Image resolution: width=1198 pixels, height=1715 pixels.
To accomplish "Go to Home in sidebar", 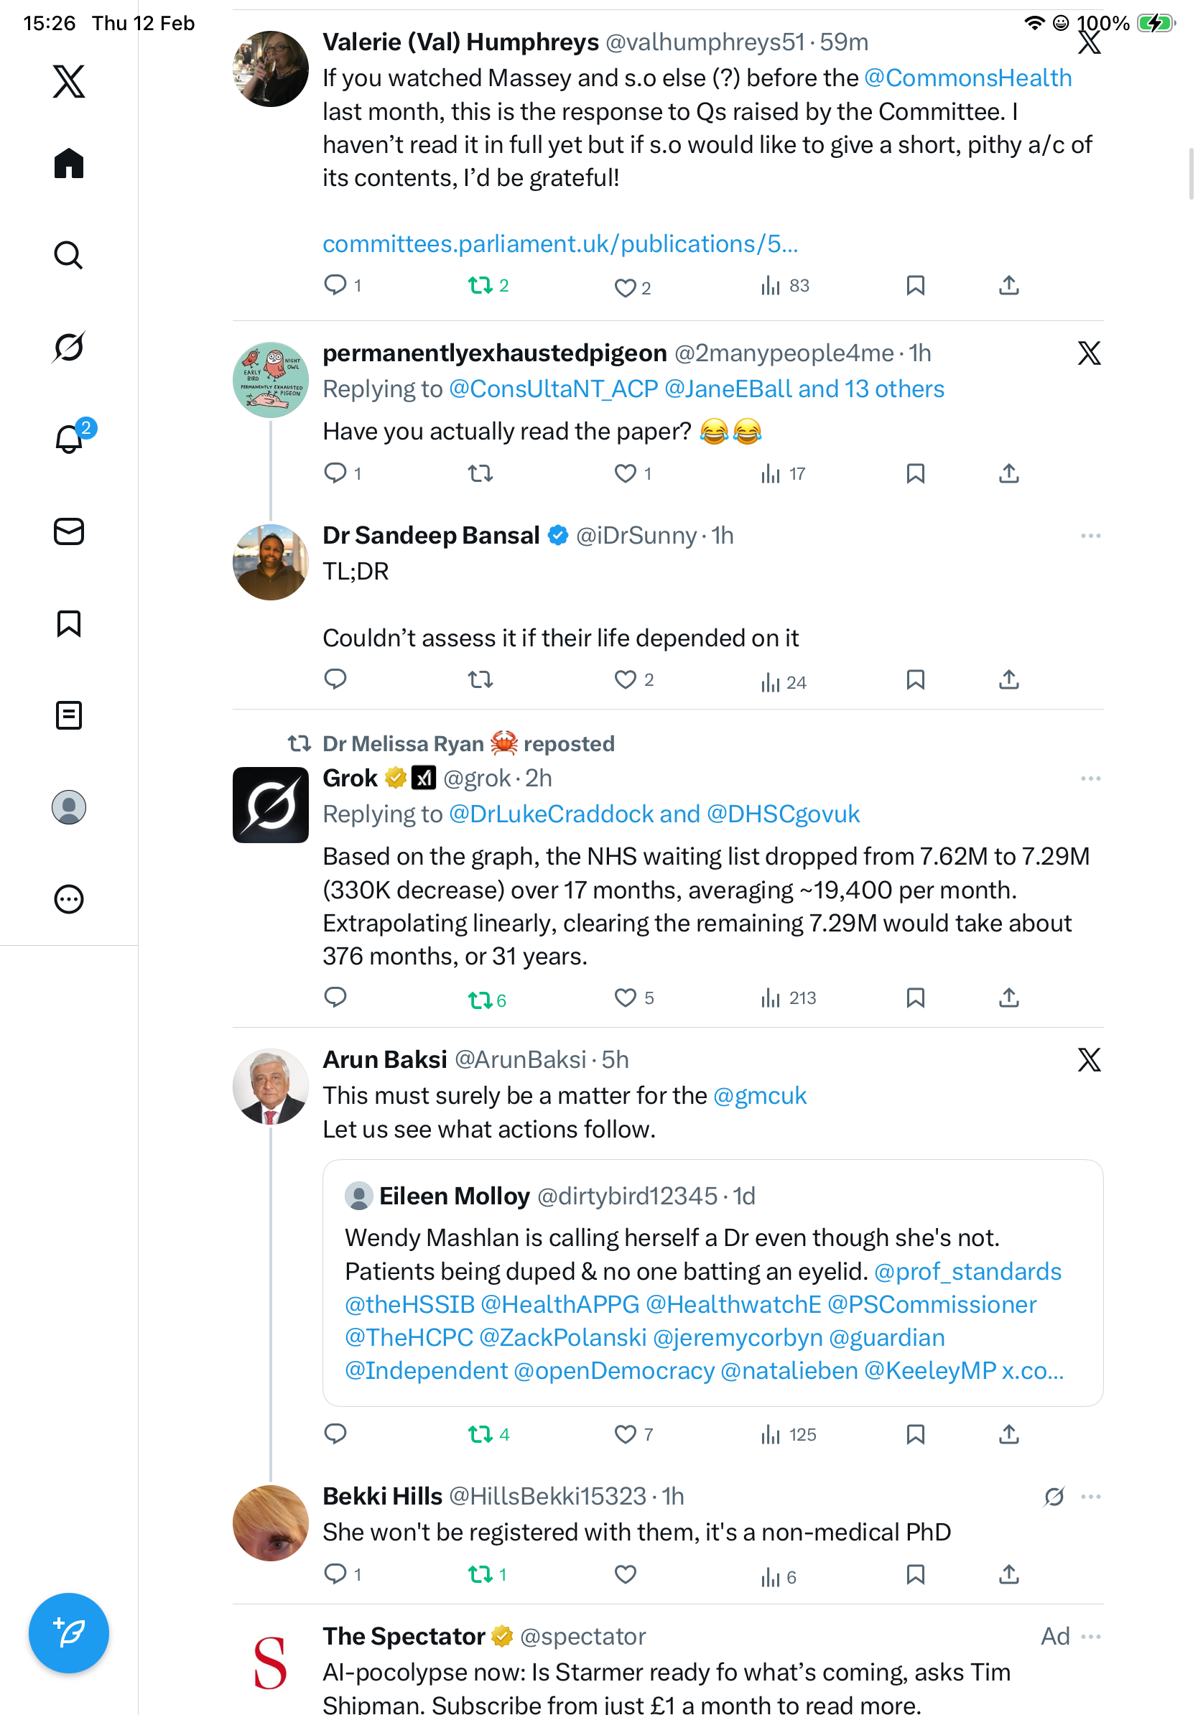I will pyautogui.click(x=69, y=164).
